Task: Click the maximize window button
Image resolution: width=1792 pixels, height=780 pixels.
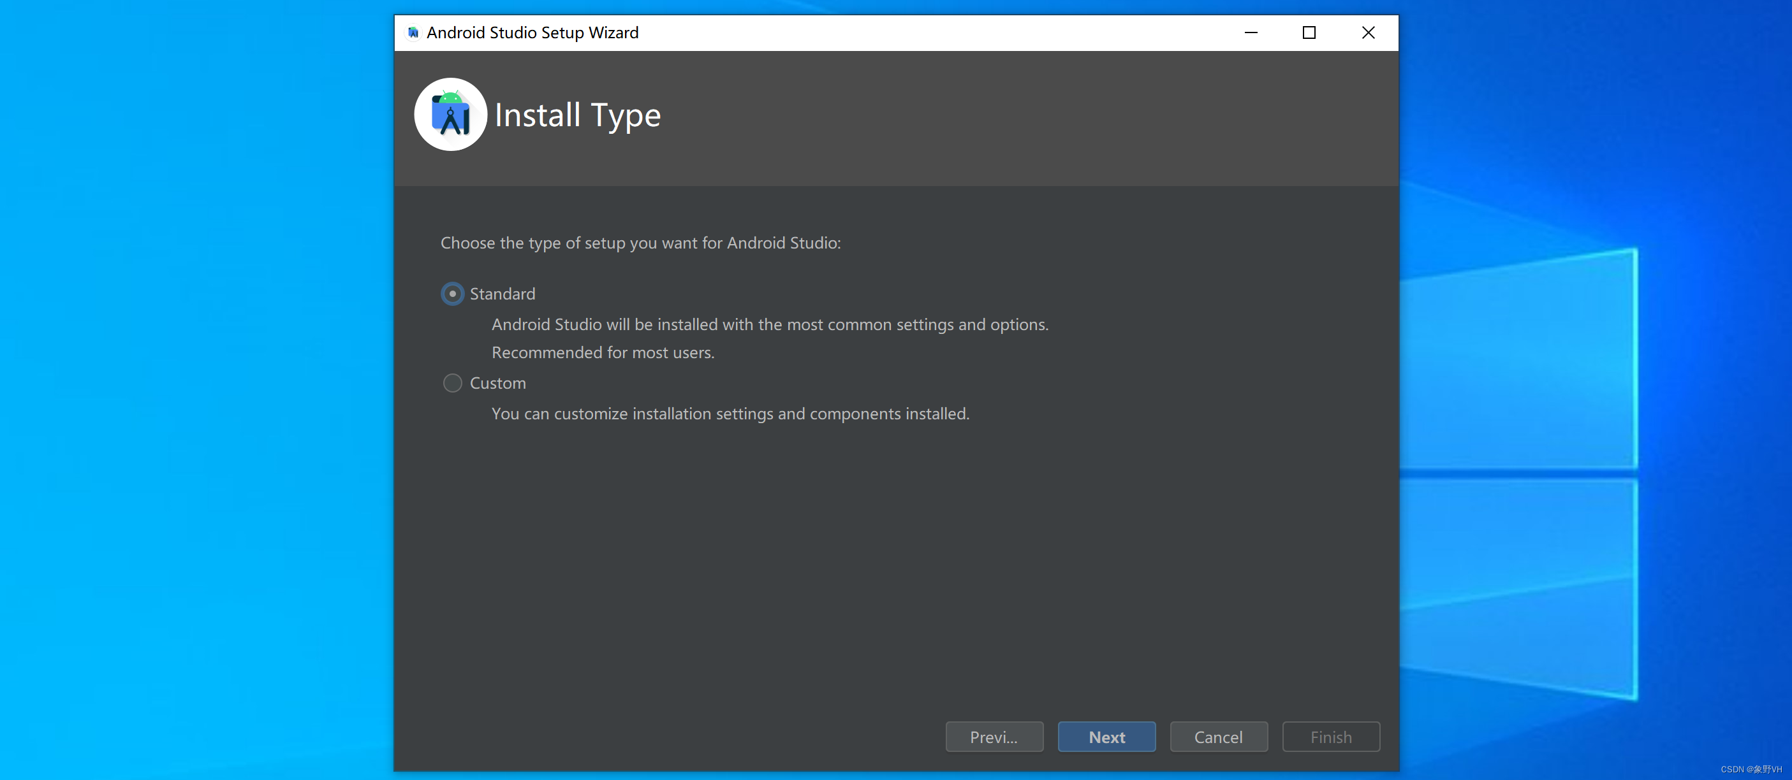Action: pyautogui.click(x=1311, y=32)
